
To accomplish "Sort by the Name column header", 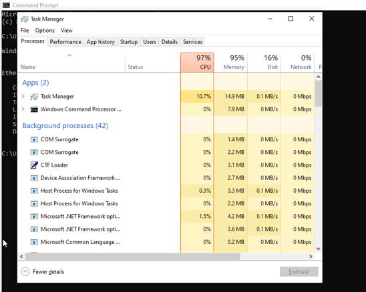I will 71,63.
